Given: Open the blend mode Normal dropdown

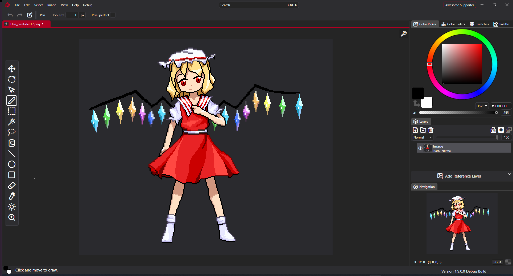Looking at the screenshot, I should (x=422, y=137).
